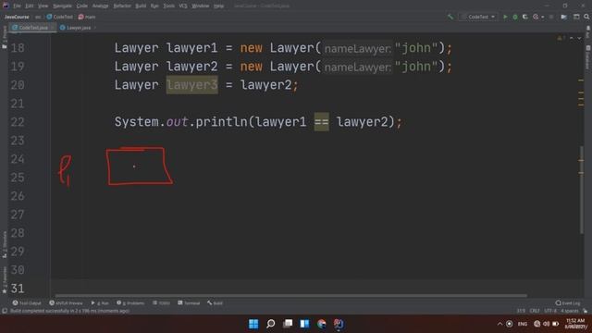Click the src breadcrumb
This screenshot has width=592, height=333.
pos(38,17)
